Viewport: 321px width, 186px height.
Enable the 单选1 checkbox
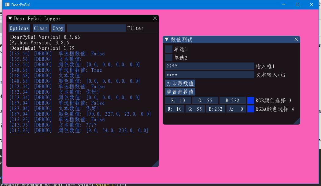(168, 49)
